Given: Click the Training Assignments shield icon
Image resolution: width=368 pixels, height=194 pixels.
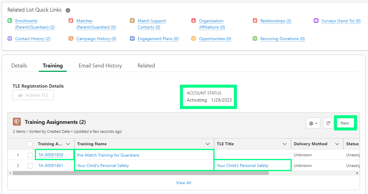Looking at the screenshot, I should [x=17, y=122].
